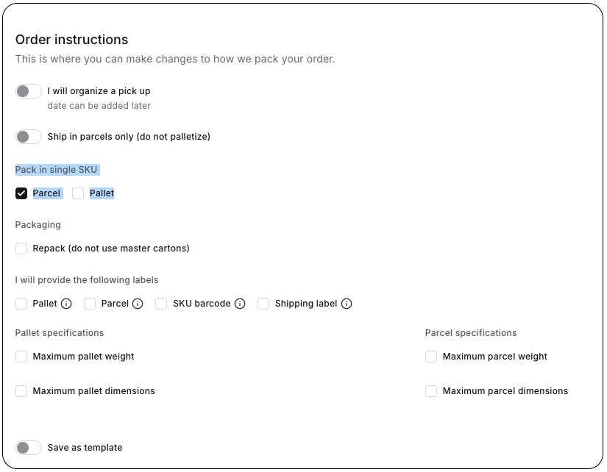Check Pallet under Pack in single SKU

pos(78,193)
